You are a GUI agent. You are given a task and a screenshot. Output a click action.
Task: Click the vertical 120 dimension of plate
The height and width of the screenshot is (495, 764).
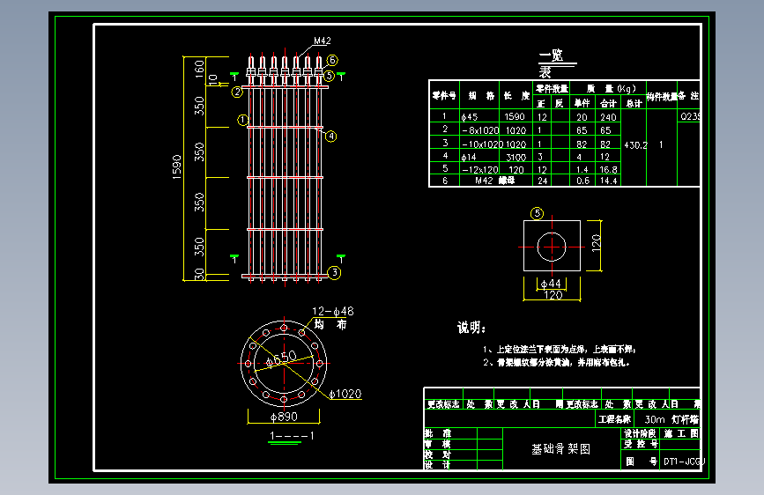[x=596, y=243]
